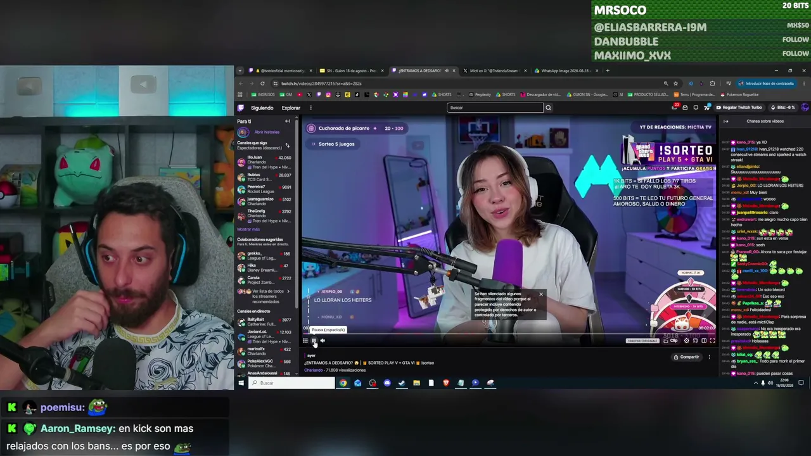Bookmark this page with the star icon

(x=675, y=84)
